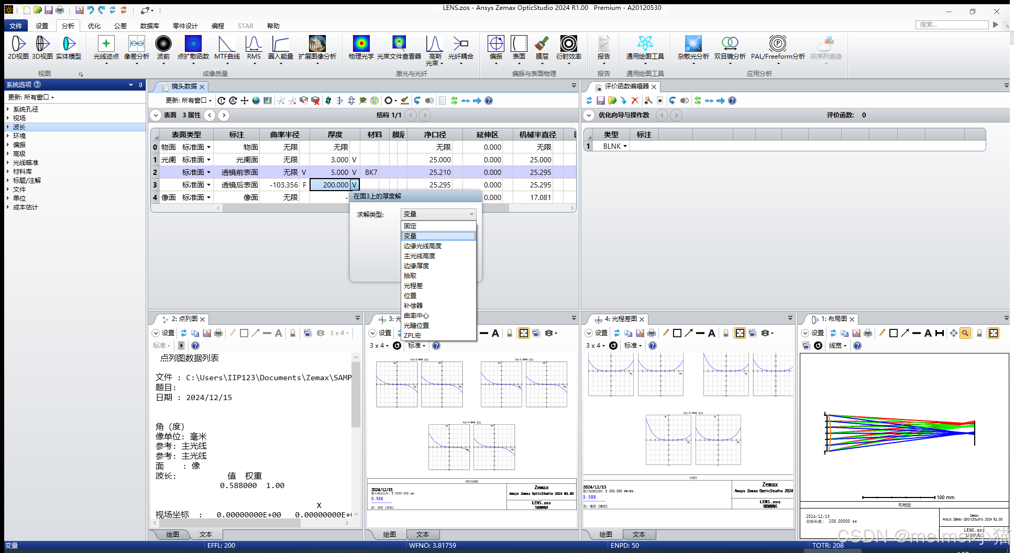Open the BLNK operand type dropdown

[625, 147]
